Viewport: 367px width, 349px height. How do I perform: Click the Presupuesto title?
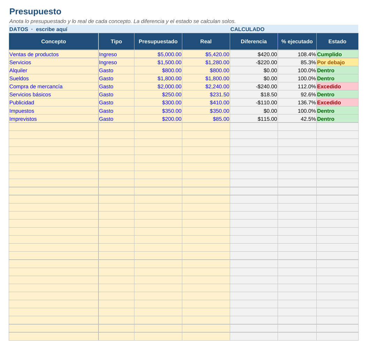pyautogui.click(x=35, y=12)
